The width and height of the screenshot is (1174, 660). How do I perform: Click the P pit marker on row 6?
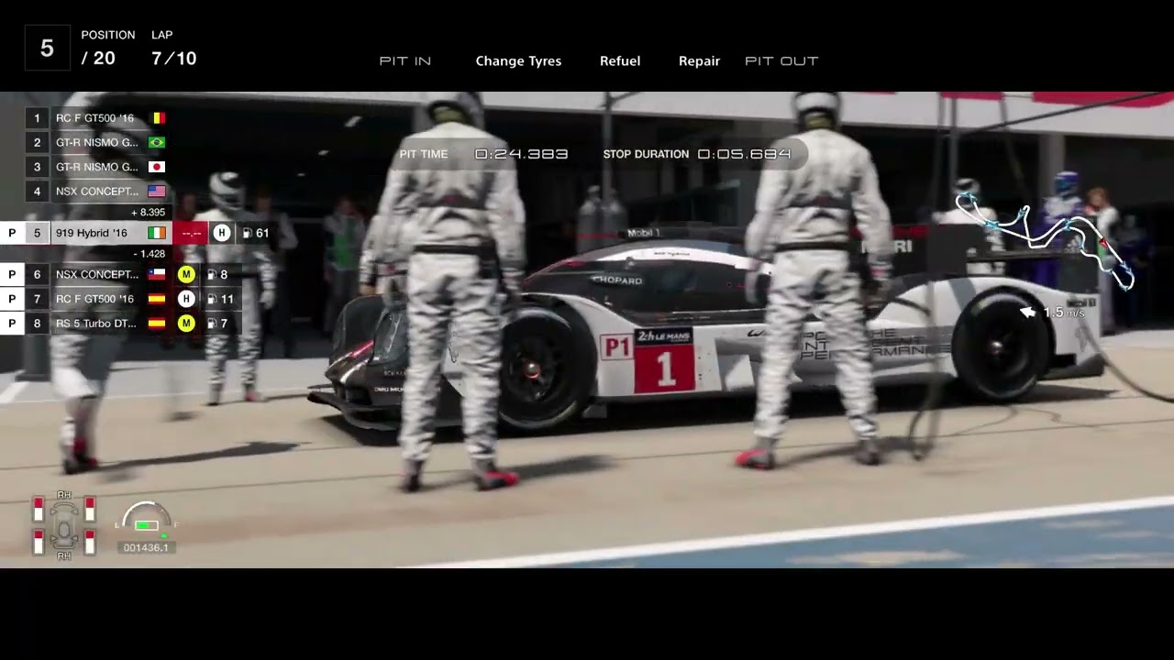pyautogui.click(x=12, y=274)
